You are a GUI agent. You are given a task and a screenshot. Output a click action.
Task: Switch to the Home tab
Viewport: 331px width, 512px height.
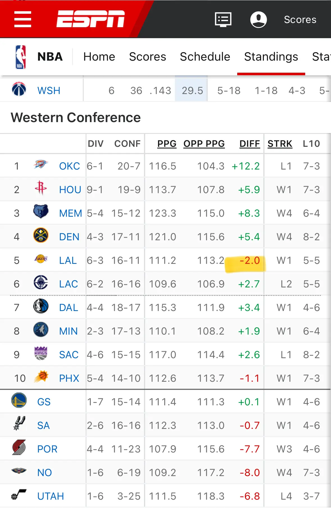(x=99, y=57)
